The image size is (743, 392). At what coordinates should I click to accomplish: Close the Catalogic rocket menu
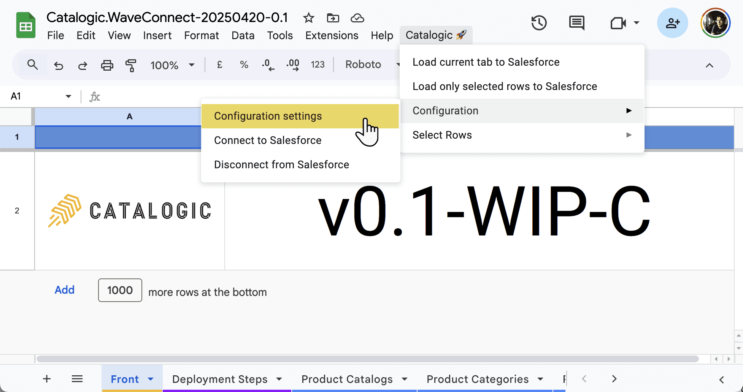pos(436,35)
